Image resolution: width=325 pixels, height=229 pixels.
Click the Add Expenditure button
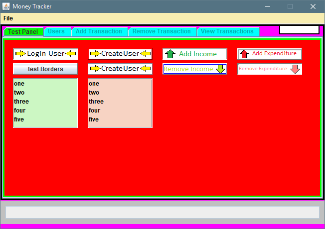click(x=270, y=54)
